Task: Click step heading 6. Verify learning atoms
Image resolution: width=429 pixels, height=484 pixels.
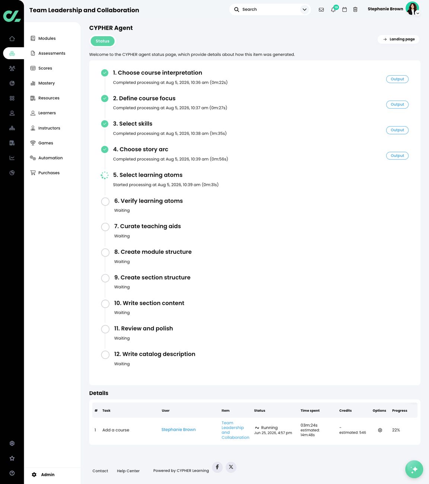Action: pos(148,201)
